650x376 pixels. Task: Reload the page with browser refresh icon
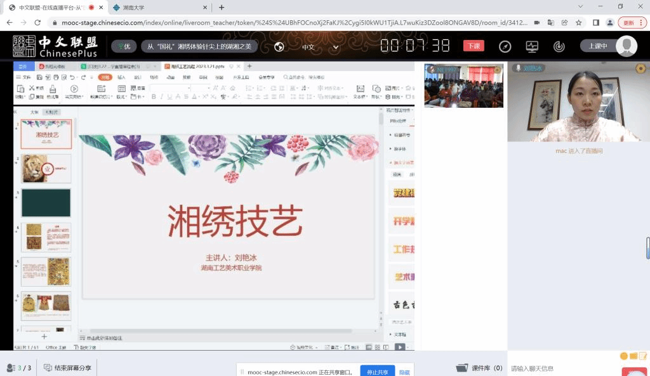pyautogui.click(x=37, y=22)
